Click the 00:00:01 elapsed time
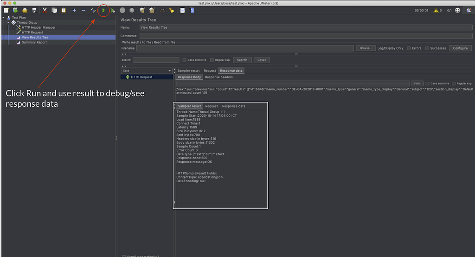Screen dimensions: 475x257 point(421,10)
